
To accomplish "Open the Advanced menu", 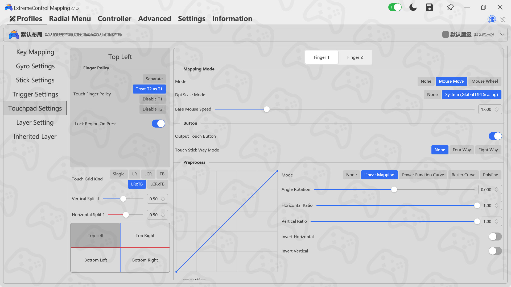I will 154,19.
